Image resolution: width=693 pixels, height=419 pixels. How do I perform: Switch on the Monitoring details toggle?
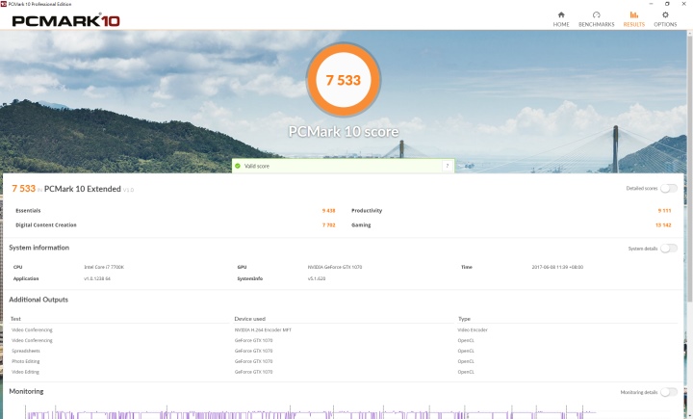(668, 392)
